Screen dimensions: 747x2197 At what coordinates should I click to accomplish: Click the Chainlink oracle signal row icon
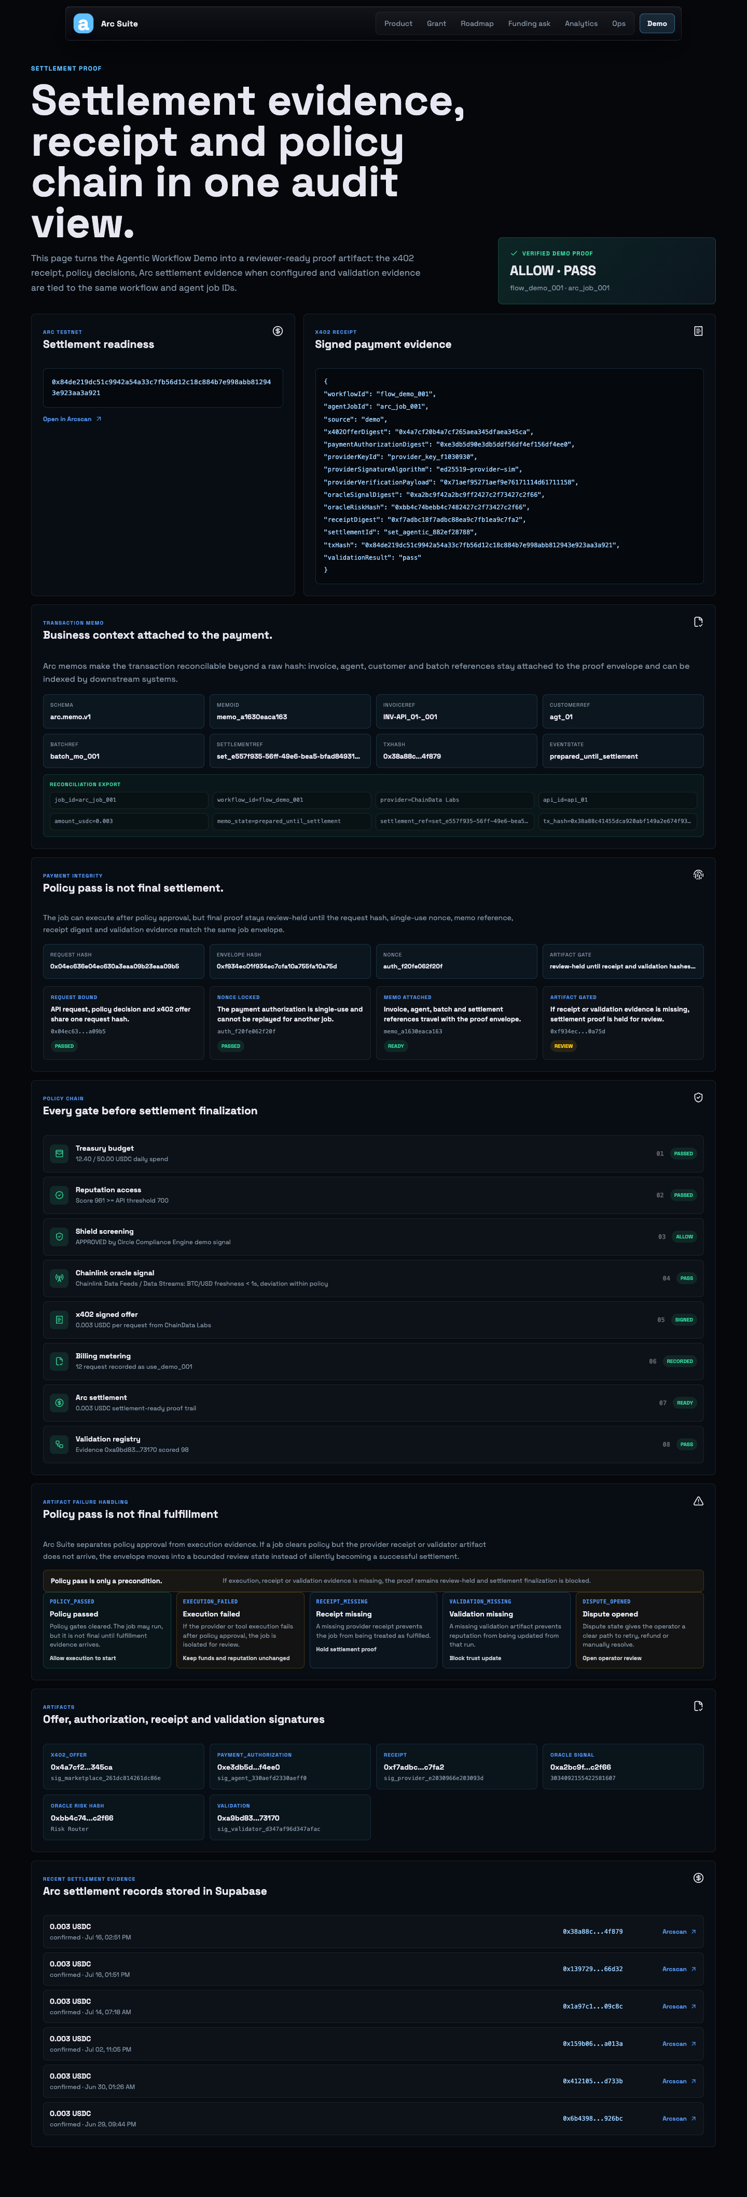(x=59, y=1277)
